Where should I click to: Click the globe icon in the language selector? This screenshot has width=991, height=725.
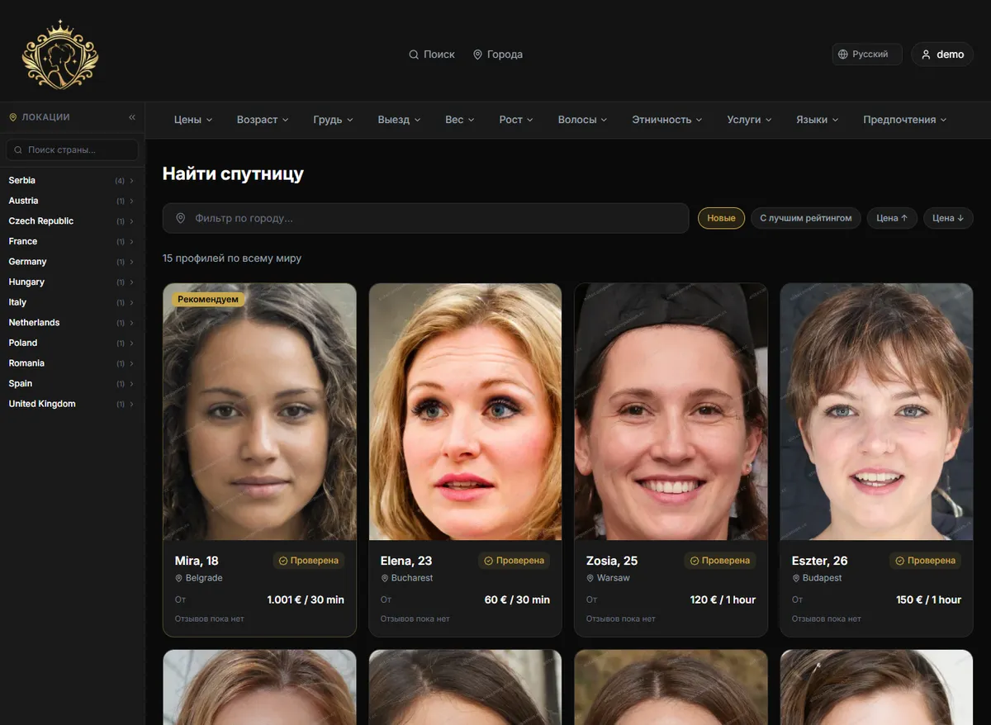(x=843, y=54)
